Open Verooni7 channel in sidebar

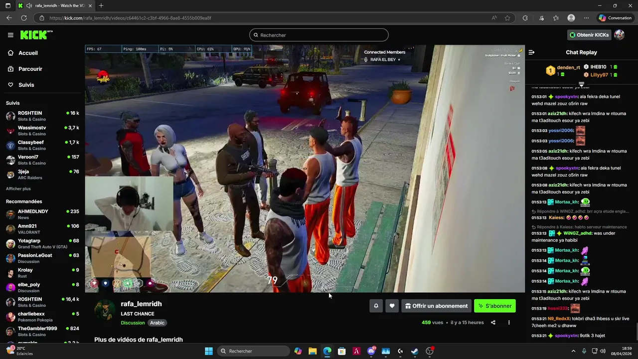pos(42,160)
